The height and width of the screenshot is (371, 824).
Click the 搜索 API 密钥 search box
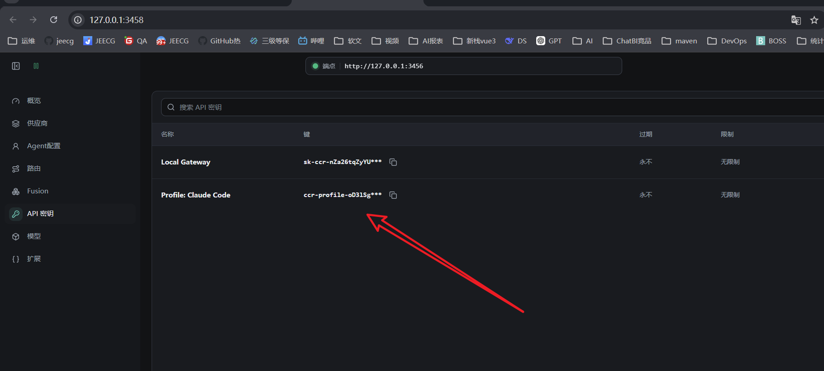click(x=492, y=107)
